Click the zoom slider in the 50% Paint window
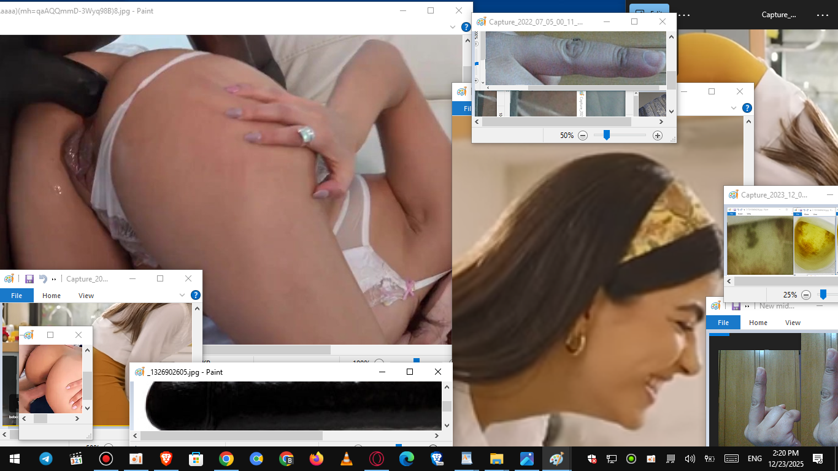 (607, 136)
